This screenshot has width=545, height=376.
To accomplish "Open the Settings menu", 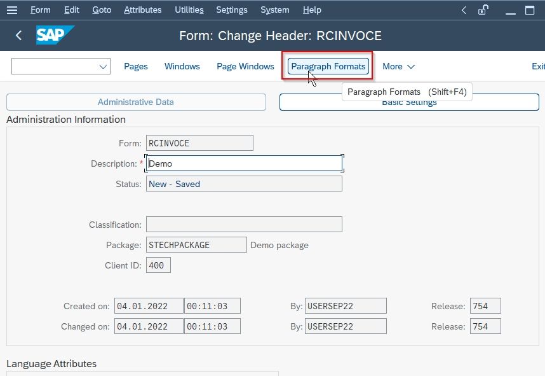I will (232, 10).
